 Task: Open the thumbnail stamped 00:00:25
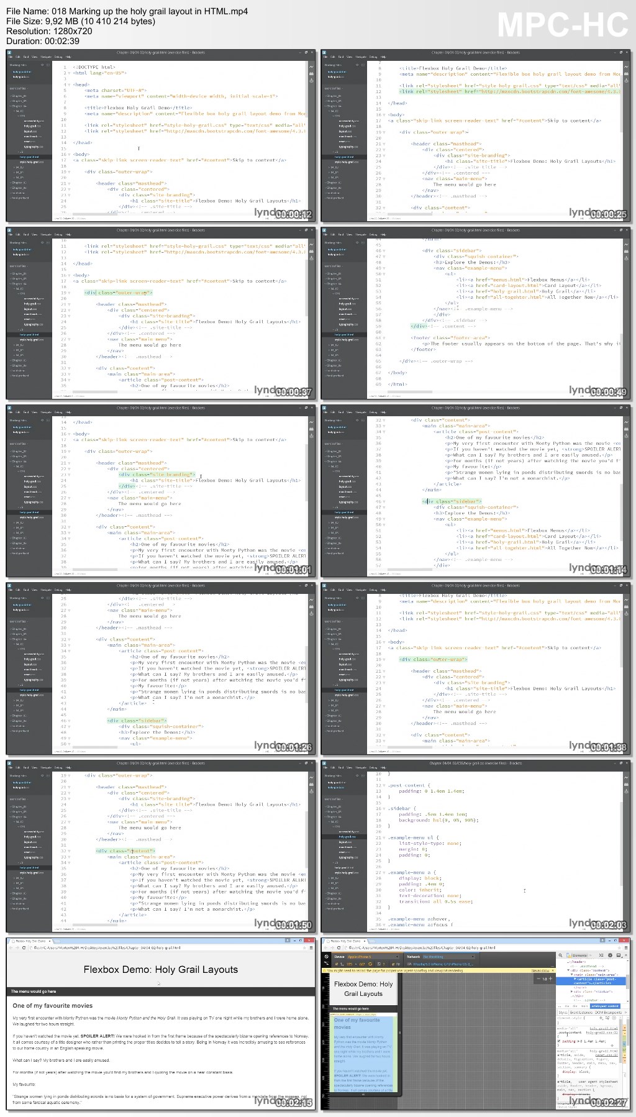pyautogui.click(x=476, y=135)
